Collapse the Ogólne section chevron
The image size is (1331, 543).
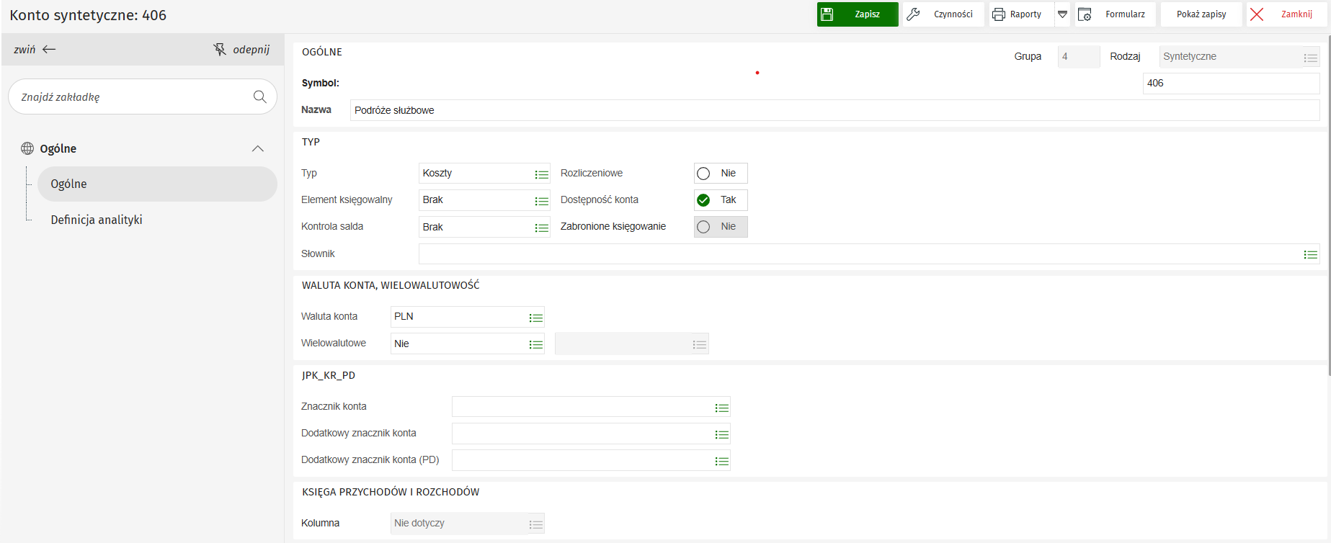pyautogui.click(x=257, y=148)
